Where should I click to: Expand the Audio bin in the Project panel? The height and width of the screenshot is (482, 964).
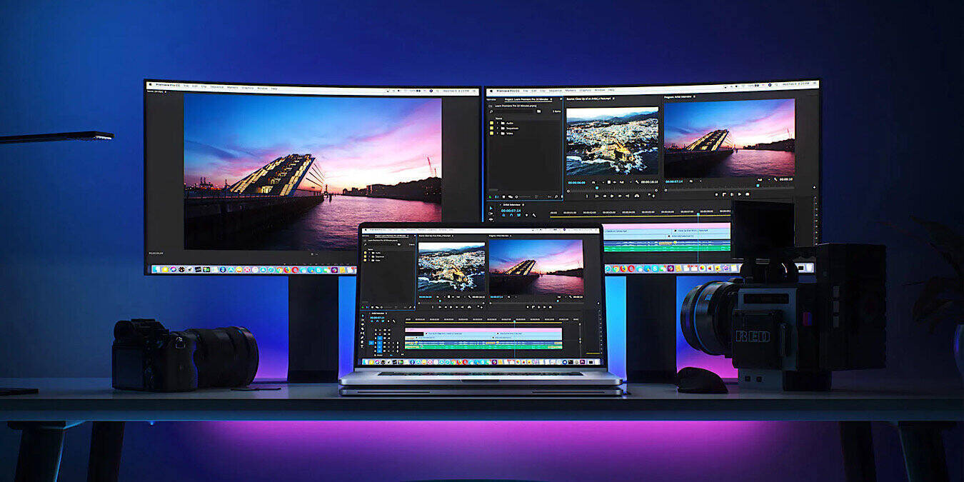point(498,124)
